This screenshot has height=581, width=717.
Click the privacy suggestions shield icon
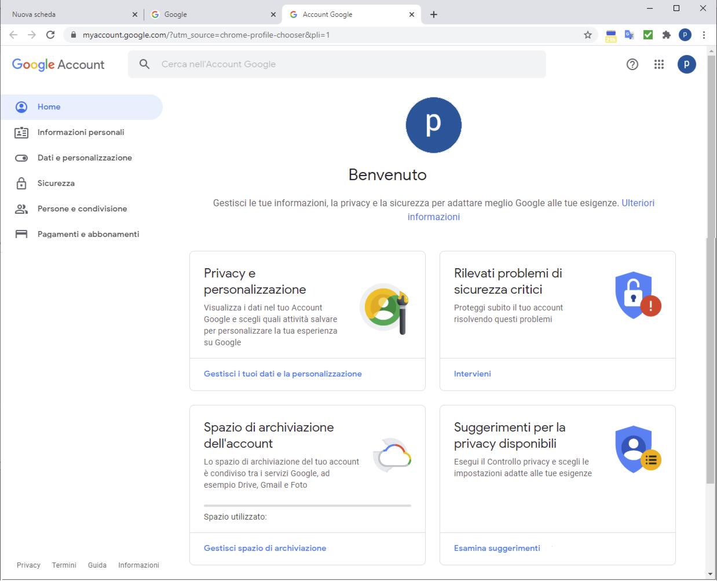638,450
